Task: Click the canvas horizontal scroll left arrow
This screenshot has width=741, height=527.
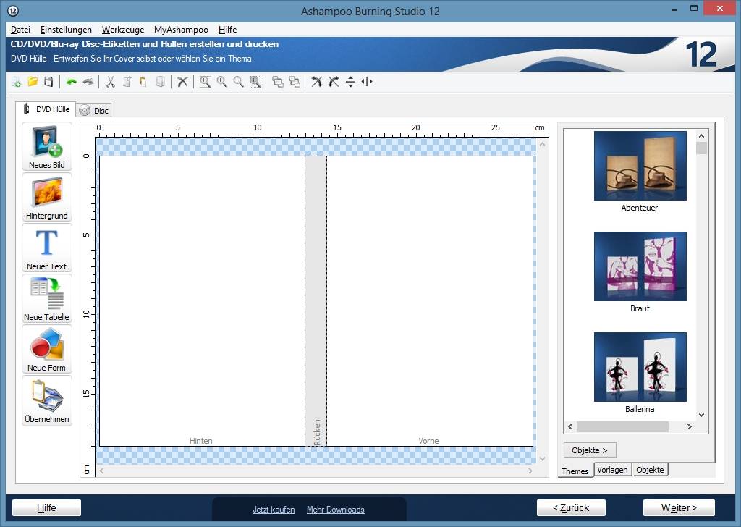Action: pos(101,471)
